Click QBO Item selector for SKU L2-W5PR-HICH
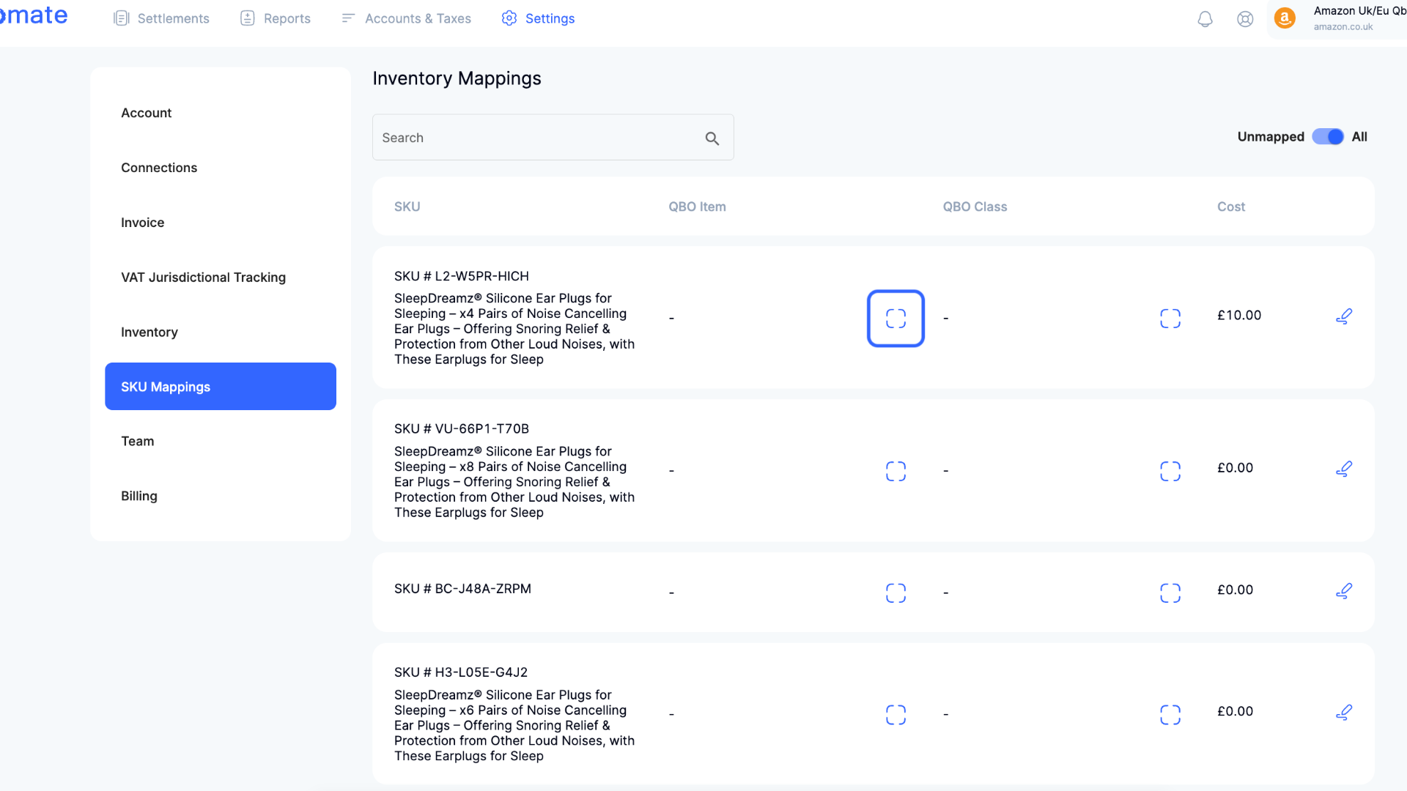The image size is (1407, 791). [x=895, y=319]
